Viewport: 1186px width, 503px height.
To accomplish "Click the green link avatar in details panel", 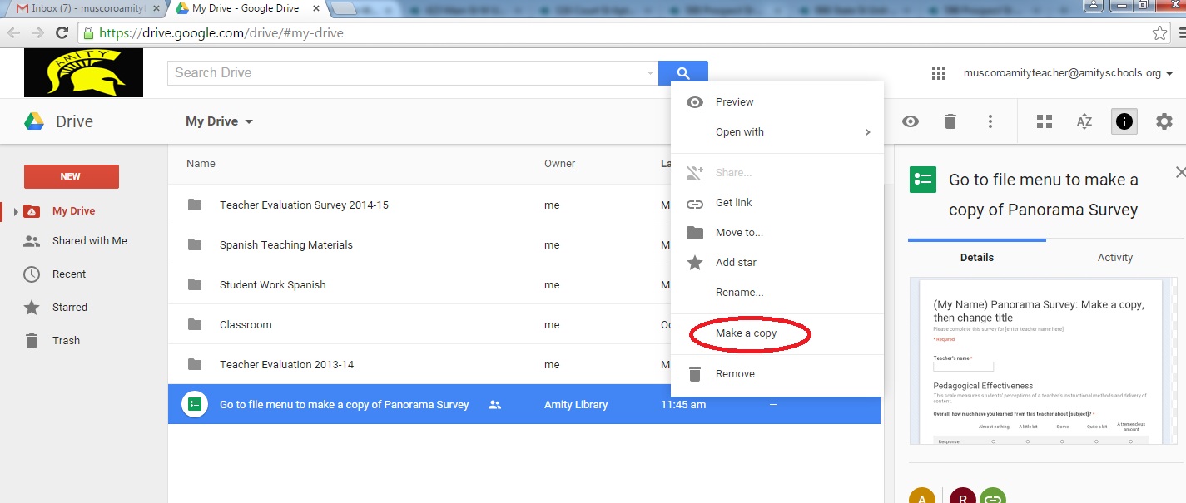I will point(993,496).
